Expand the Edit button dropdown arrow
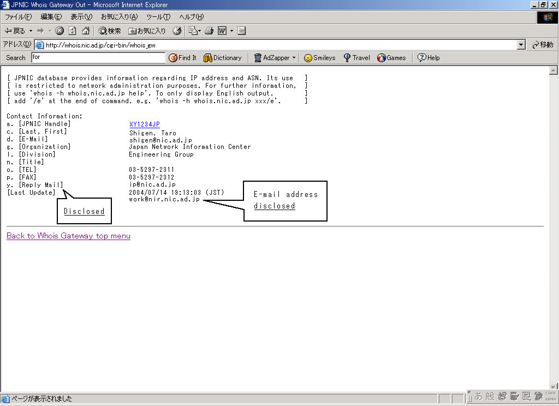Viewport: 559px width, 406px height. tap(231, 31)
